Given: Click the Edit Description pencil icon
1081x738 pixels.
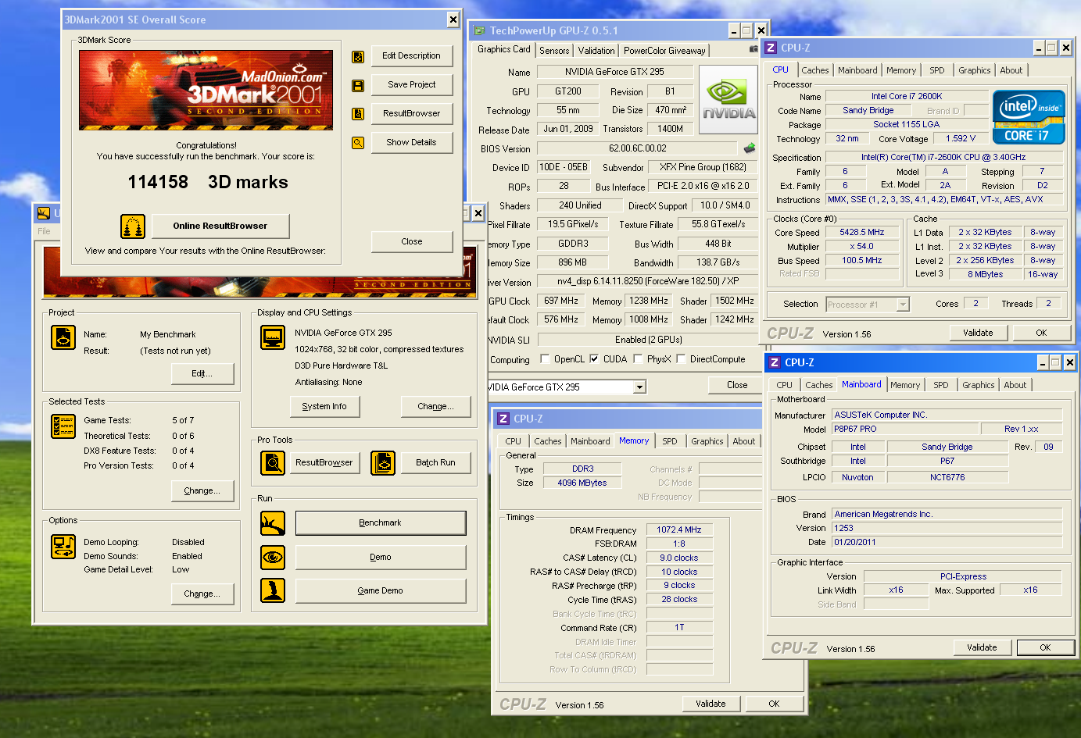Looking at the screenshot, I should pyautogui.click(x=358, y=56).
